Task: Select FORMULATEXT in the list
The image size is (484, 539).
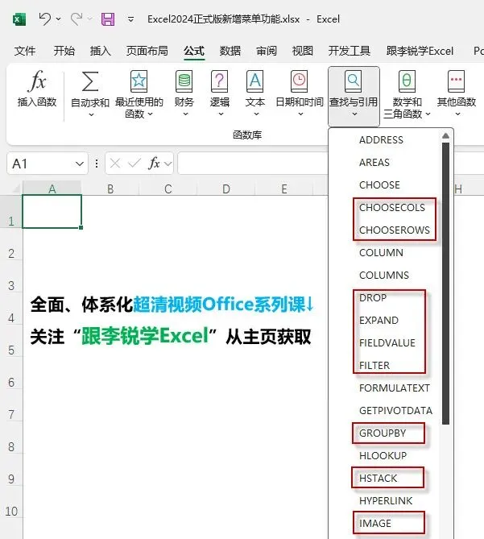Action: pyautogui.click(x=395, y=388)
